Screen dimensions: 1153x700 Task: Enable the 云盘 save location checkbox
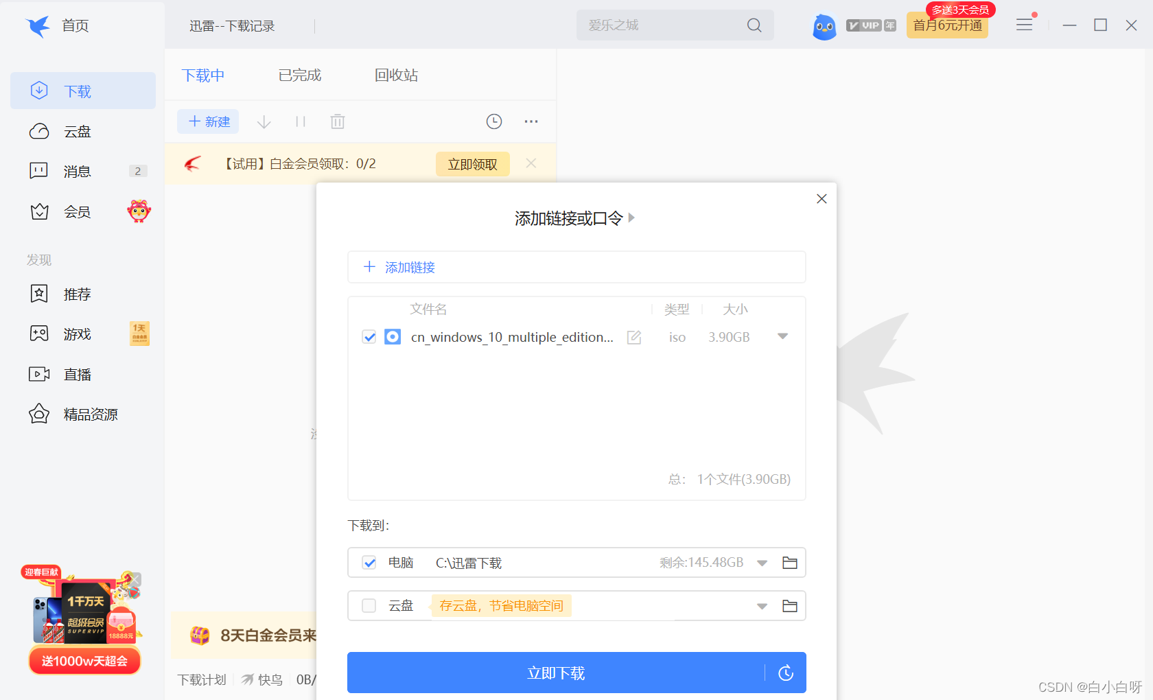click(369, 606)
